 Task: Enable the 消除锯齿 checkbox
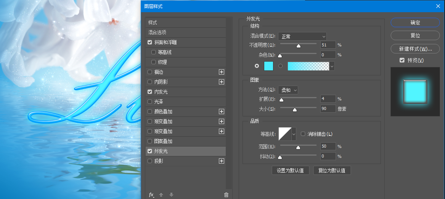coord(303,134)
